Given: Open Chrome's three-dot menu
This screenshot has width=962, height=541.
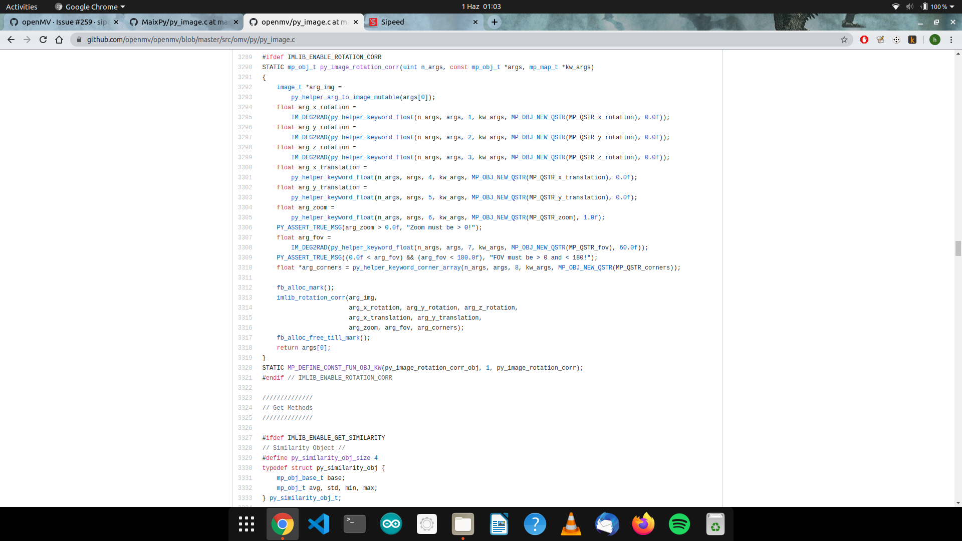Looking at the screenshot, I should 951,40.
